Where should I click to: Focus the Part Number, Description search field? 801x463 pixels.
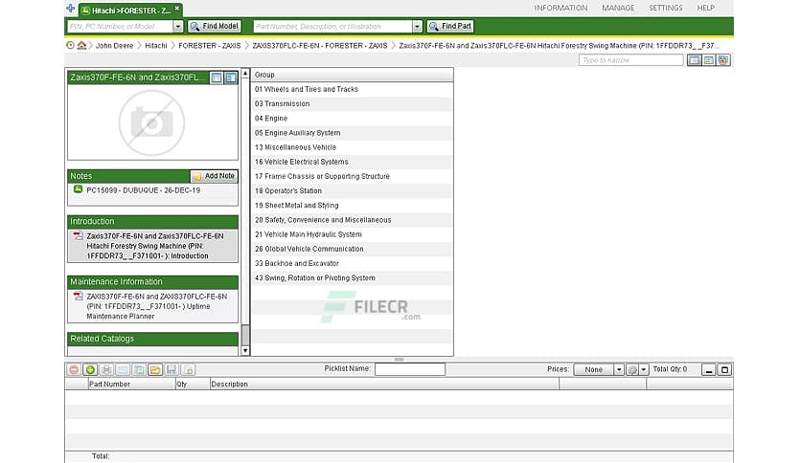[332, 26]
